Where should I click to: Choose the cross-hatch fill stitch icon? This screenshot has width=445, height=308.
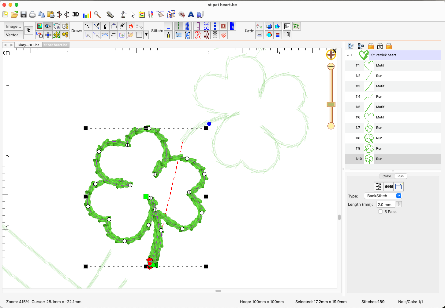[215, 35]
